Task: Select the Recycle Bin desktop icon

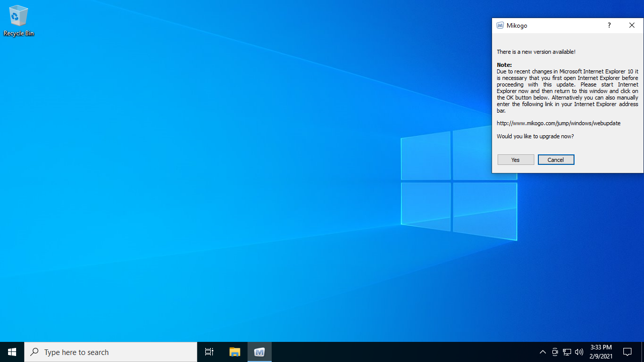Action: 19,21
